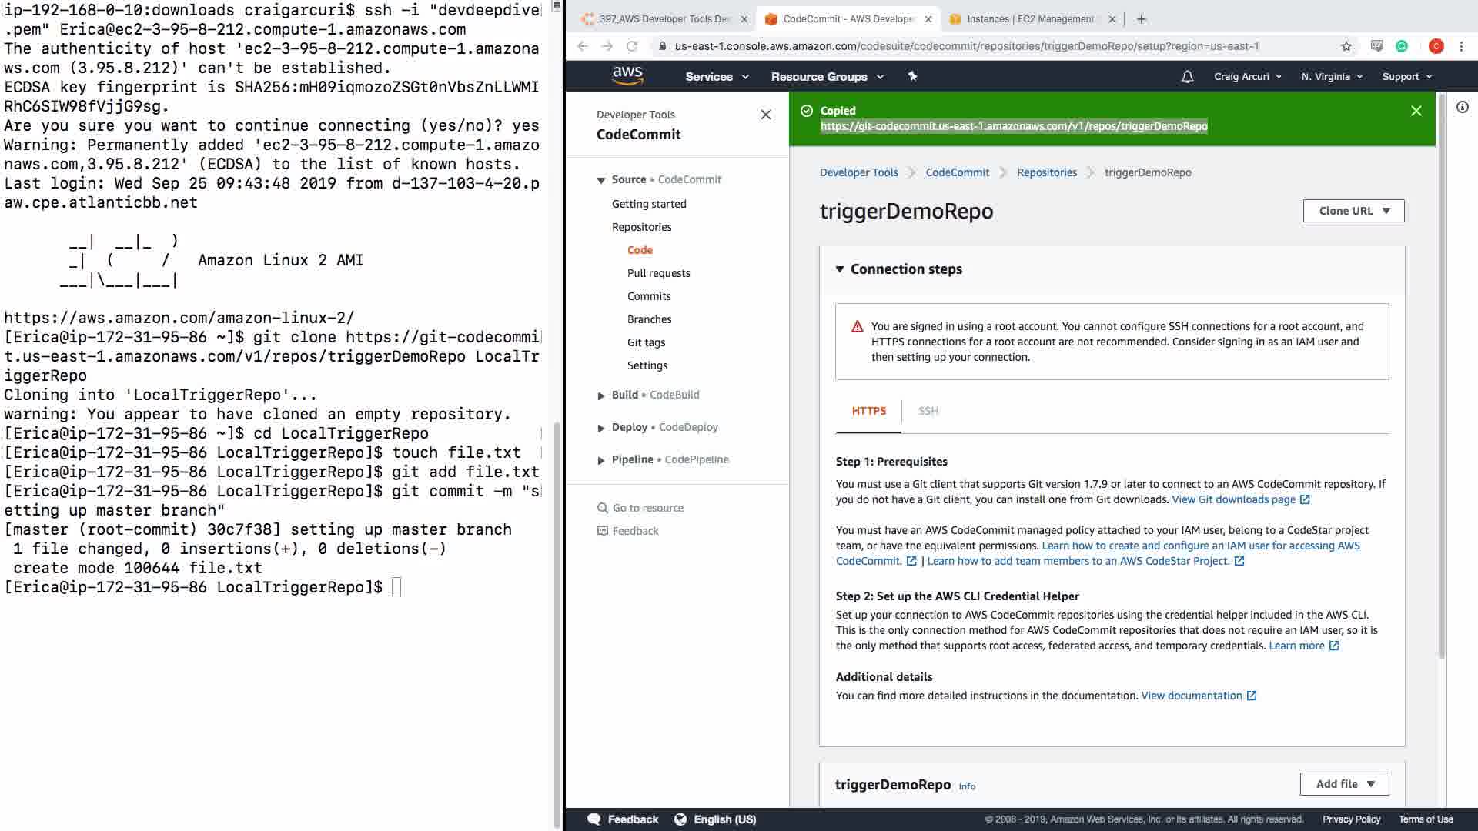This screenshot has height=831, width=1478.
Task: Open the Services menu
Action: coord(716,76)
